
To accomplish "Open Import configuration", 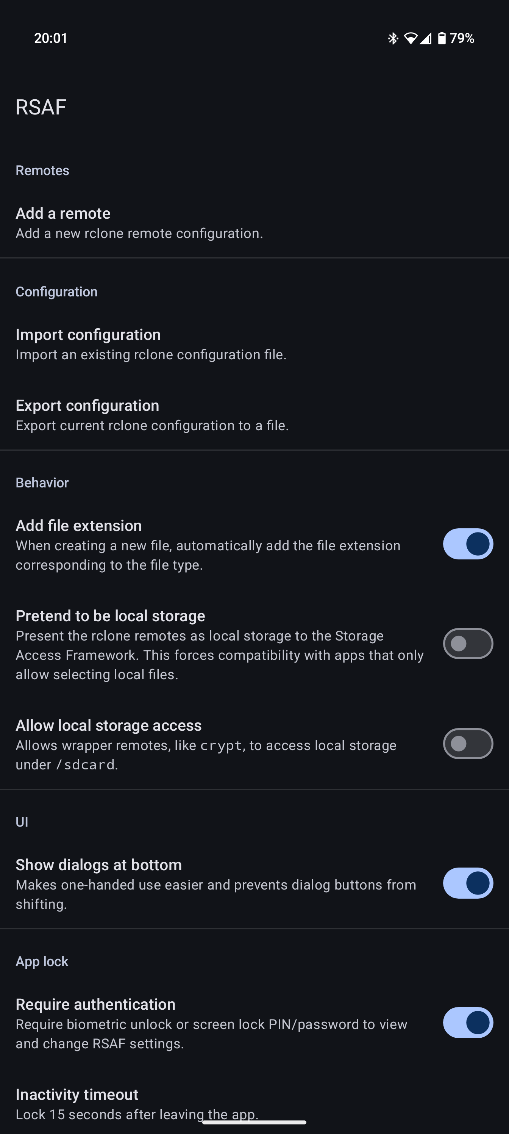I will click(151, 344).
